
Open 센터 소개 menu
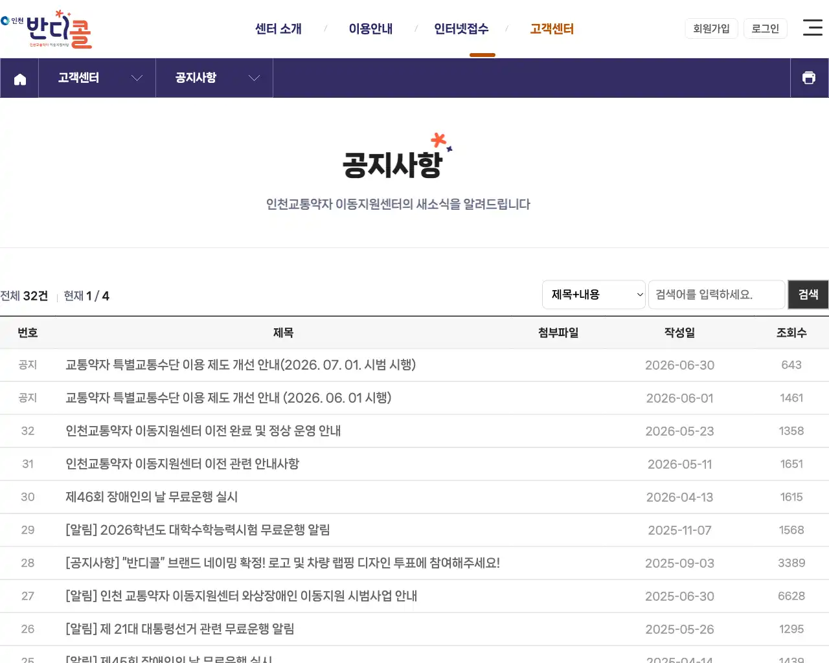tap(278, 28)
